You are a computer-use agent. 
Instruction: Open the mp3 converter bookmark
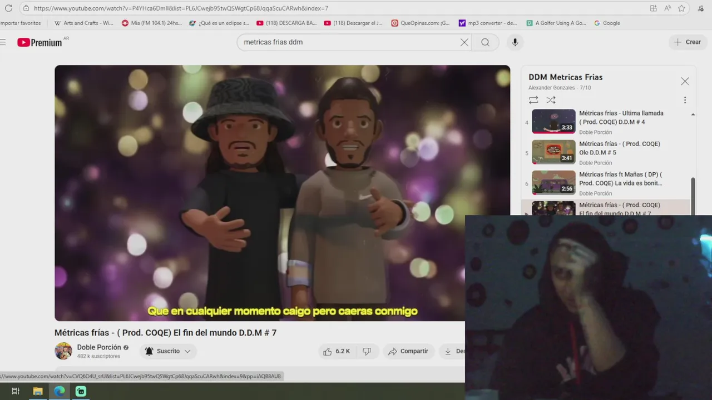point(488,23)
